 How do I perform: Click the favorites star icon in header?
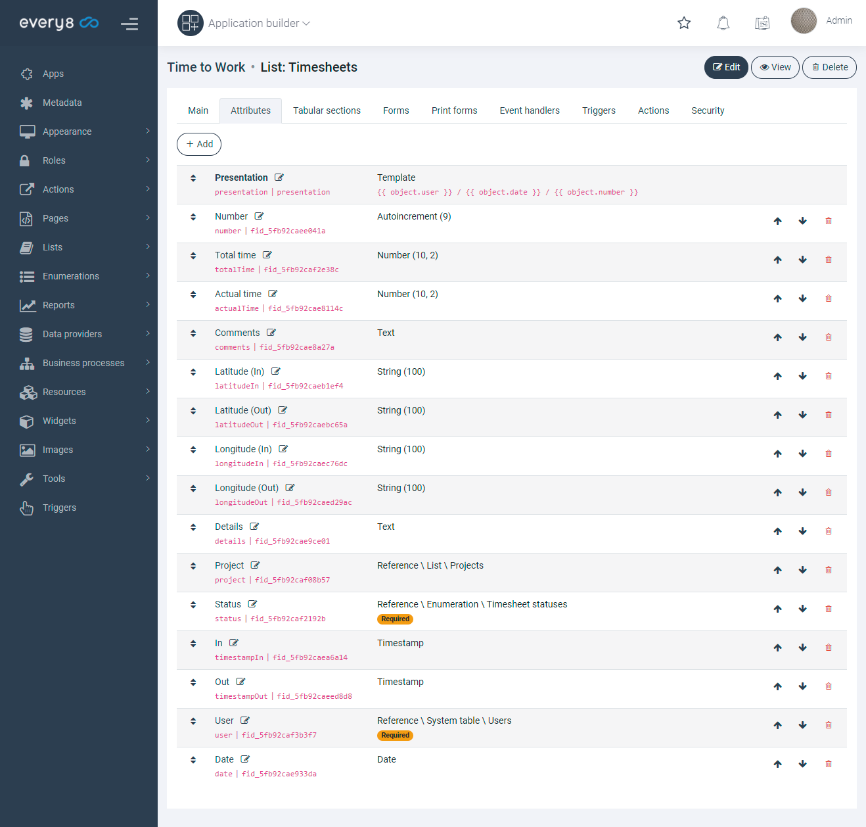pos(684,23)
